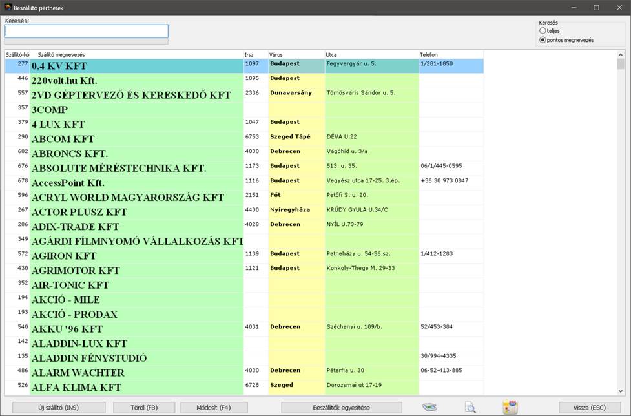This screenshot has width=631, height=416.
Task: Click the scrollbar up arrow
Action: tap(621, 55)
